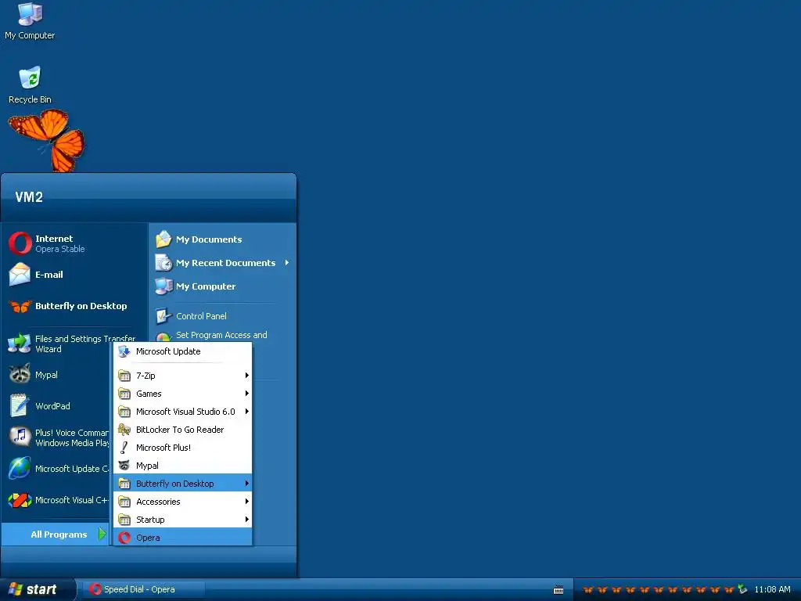Launch Microsoft Visual C++ from Start menu
Screen dimensions: 801x601
click(57, 500)
